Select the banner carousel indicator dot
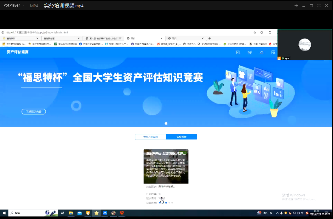This screenshot has height=219, width=333. (x=166, y=123)
